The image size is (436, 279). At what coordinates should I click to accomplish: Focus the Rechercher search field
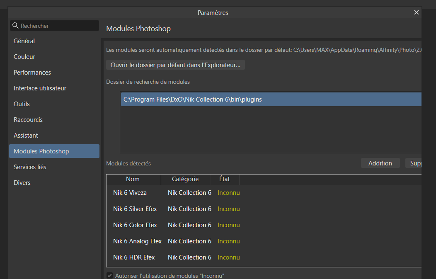click(55, 26)
